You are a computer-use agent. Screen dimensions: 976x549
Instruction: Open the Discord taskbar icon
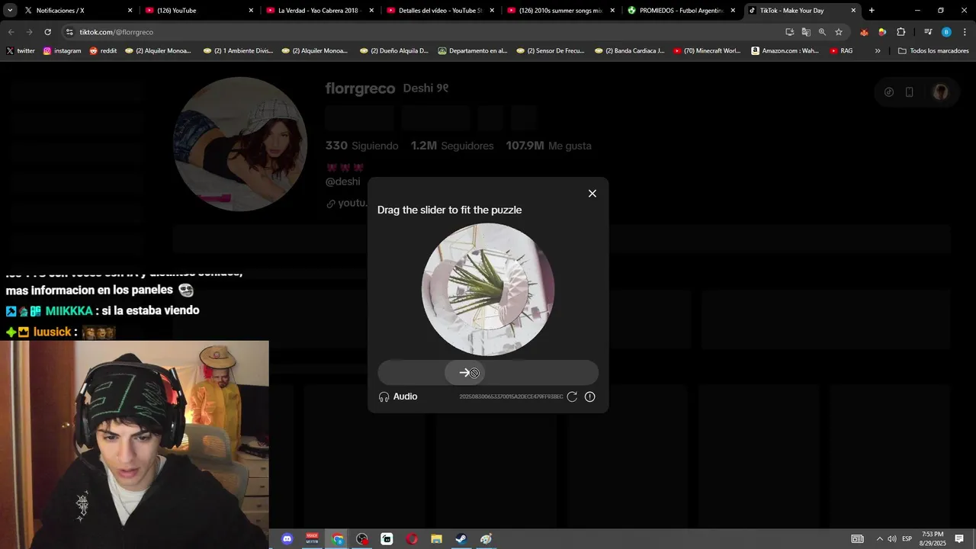(287, 539)
